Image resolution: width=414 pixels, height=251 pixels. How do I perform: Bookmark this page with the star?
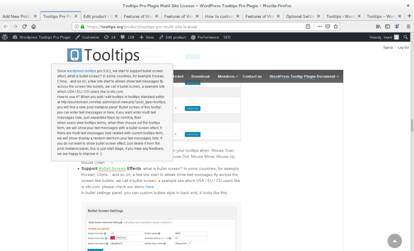[x=336, y=26]
